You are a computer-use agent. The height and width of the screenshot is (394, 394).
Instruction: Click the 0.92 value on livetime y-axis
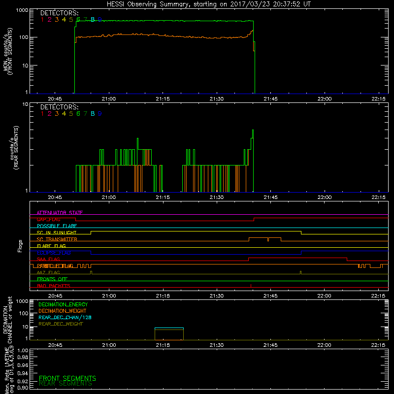point(23,381)
